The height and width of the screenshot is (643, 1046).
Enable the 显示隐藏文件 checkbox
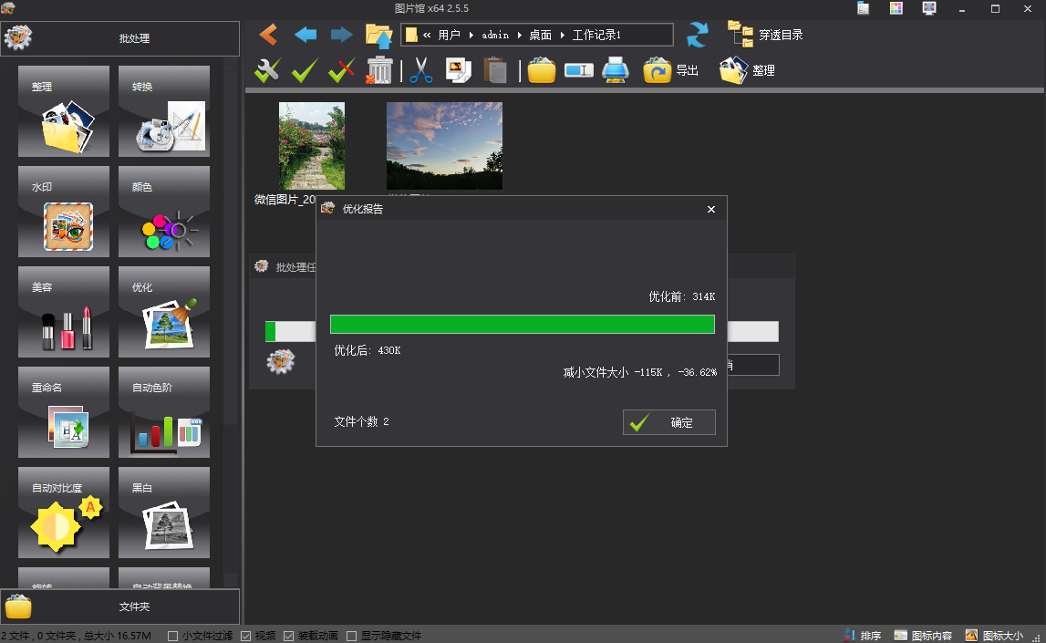pyautogui.click(x=352, y=636)
